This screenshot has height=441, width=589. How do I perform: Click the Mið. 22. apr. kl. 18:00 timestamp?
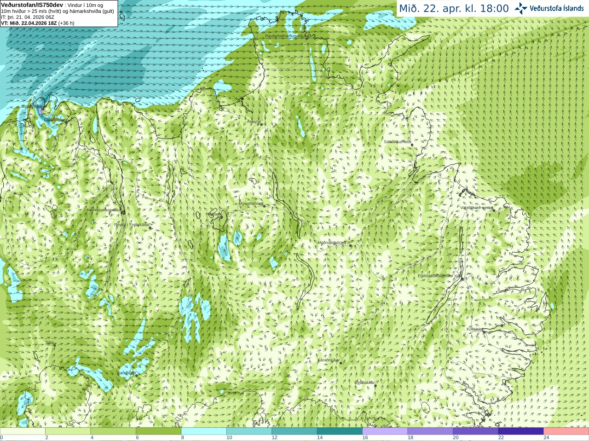[454, 8]
